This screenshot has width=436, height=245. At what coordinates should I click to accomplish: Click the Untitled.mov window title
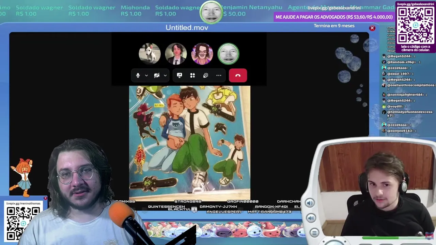[187, 28]
